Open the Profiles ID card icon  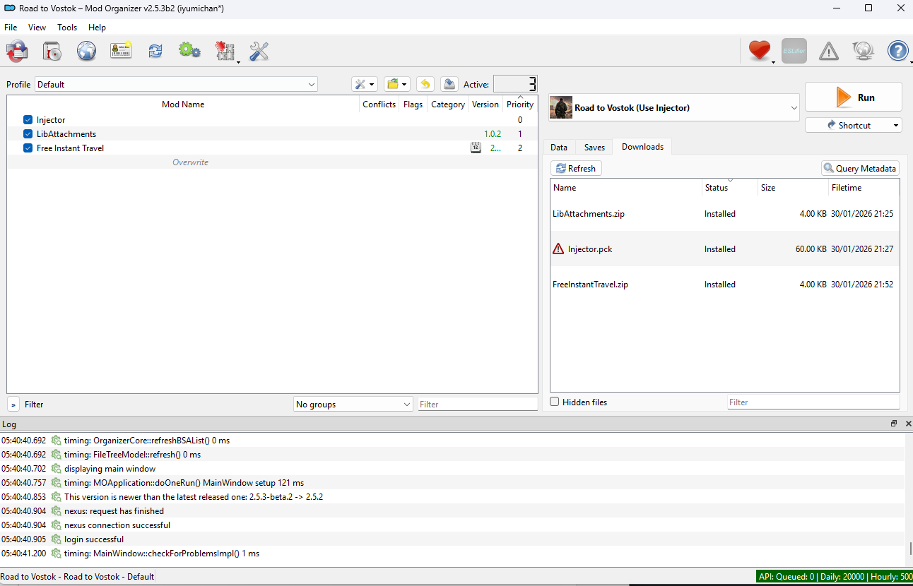[121, 51]
